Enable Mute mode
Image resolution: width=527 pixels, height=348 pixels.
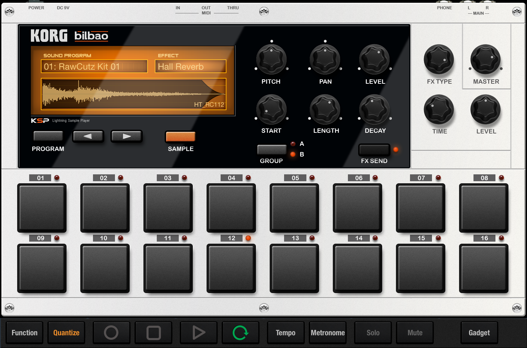coord(415,333)
